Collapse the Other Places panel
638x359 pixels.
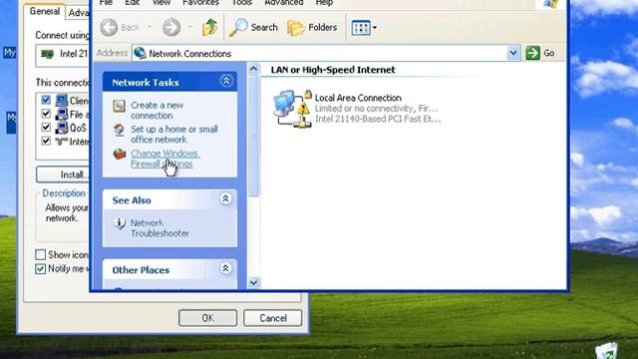click(225, 268)
